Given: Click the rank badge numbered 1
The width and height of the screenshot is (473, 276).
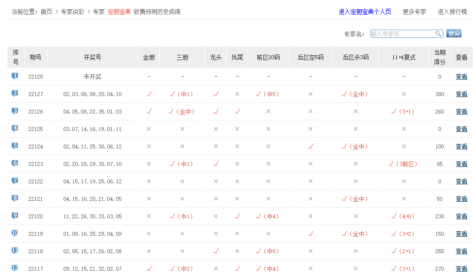Looking at the screenshot, I should click(15, 76).
